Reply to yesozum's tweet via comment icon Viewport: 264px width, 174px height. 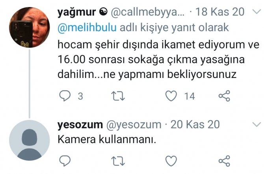(x=65, y=161)
